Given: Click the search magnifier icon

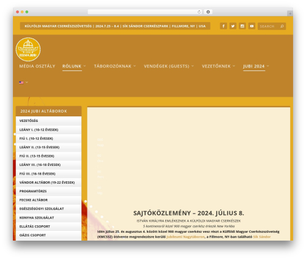Looking at the screenshot, I should tap(282, 26).
